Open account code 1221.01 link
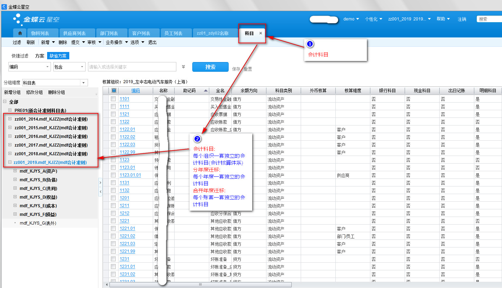502x288 pixels. tap(127, 228)
